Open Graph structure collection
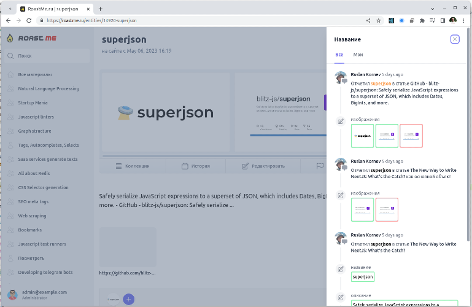Image resolution: width=472 pixels, height=307 pixels. pyautogui.click(x=34, y=131)
